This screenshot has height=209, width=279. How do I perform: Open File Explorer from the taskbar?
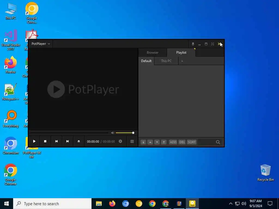[99, 204]
